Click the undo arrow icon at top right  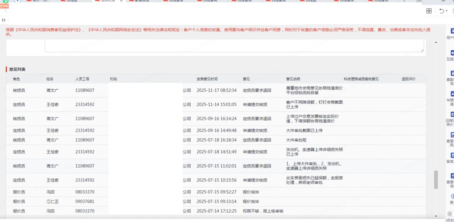point(441,11)
